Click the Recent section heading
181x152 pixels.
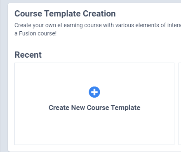click(28, 55)
